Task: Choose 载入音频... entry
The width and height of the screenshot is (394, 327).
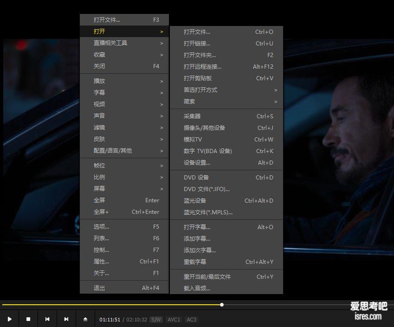Action: pyautogui.click(x=226, y=288)
